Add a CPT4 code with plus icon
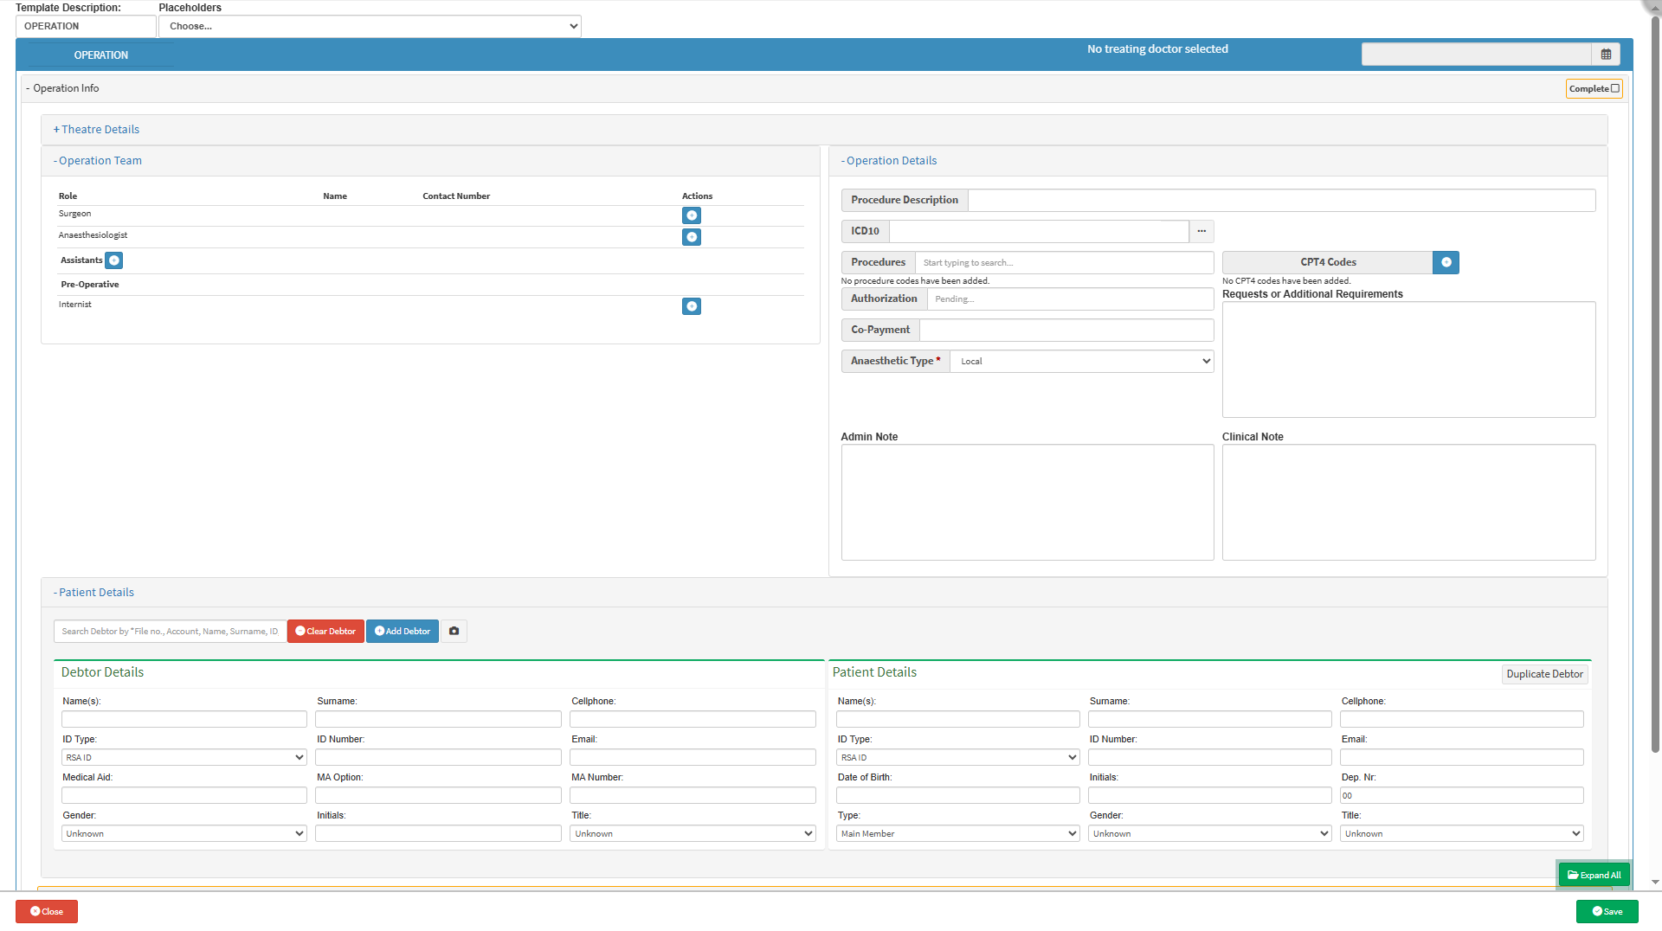 point(1446,262)
